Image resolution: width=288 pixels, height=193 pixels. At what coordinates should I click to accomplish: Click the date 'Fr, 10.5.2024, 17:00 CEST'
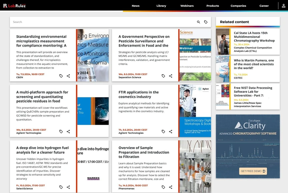pyautogui.click(x=30, y=185)
